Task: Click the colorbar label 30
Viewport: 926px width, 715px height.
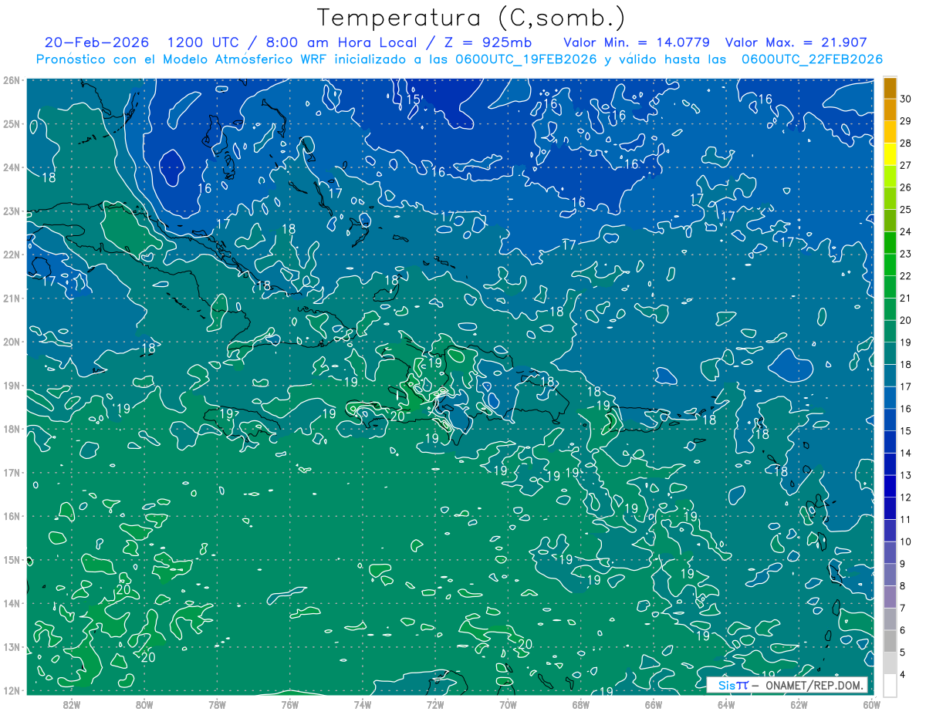Action: (906, 98)
